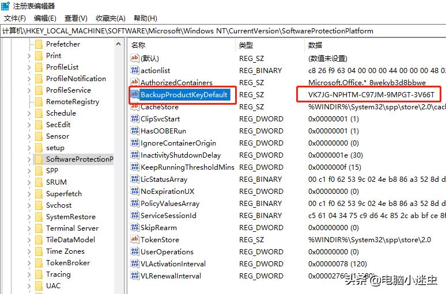This screenshot has height=294, width=446.
Task: Select the Svchost folder icon
Action: coord(39,205)
